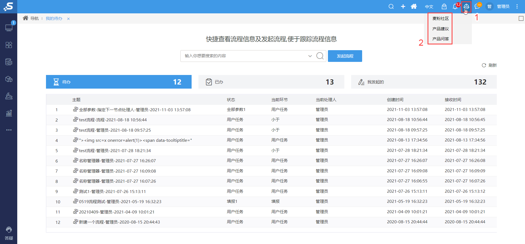Open test流程-流程-2021-08-18 10:56:44 task
Viewport: 525px width, 244px height.
pos(113,120)
